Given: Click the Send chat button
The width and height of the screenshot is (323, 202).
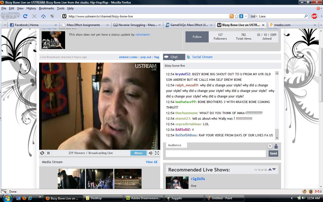Looking at the screenshot, I should click(x=273, y=154).
